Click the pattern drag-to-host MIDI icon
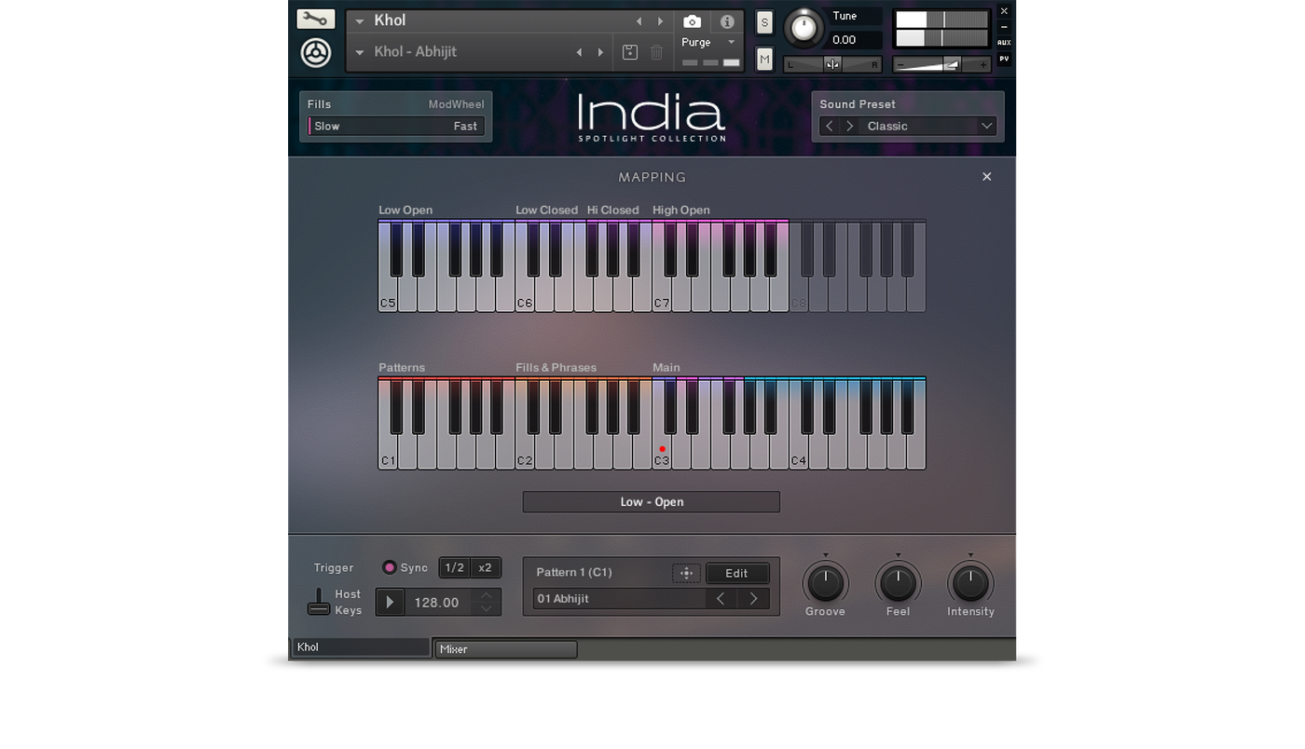Viewport: 1305px width, 749px height. pos(686,573)
